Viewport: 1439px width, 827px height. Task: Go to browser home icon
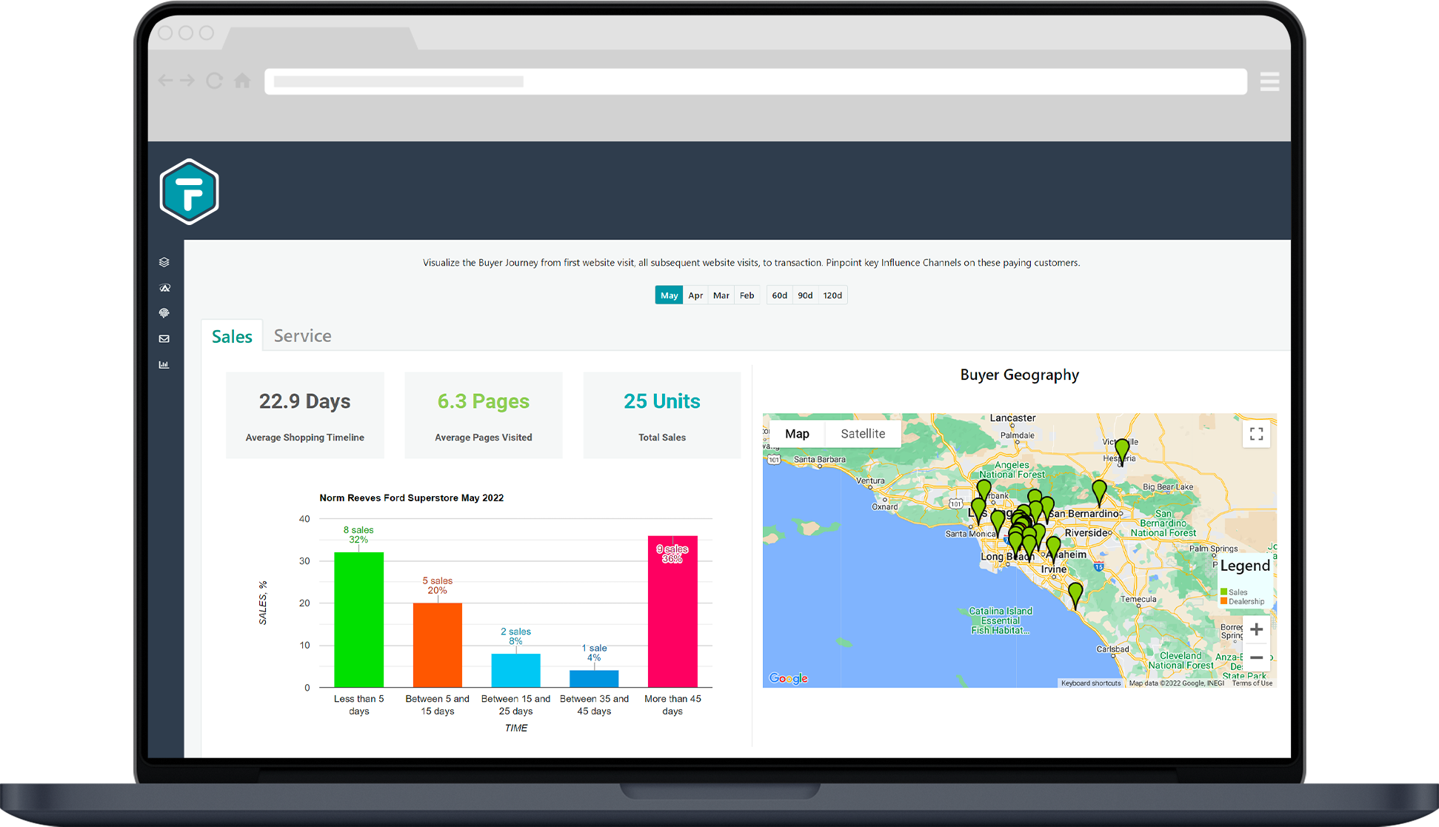pyautogui.click(x=242, y=81)
